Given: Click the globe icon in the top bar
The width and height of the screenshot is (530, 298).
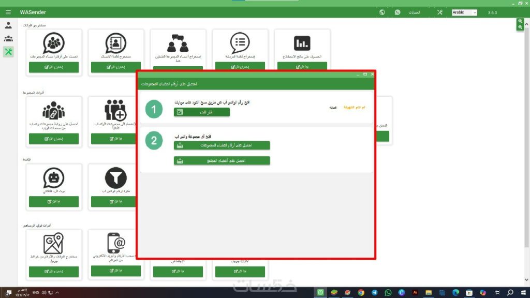Looking at the screenshot, I should click(x=382, y=12).
